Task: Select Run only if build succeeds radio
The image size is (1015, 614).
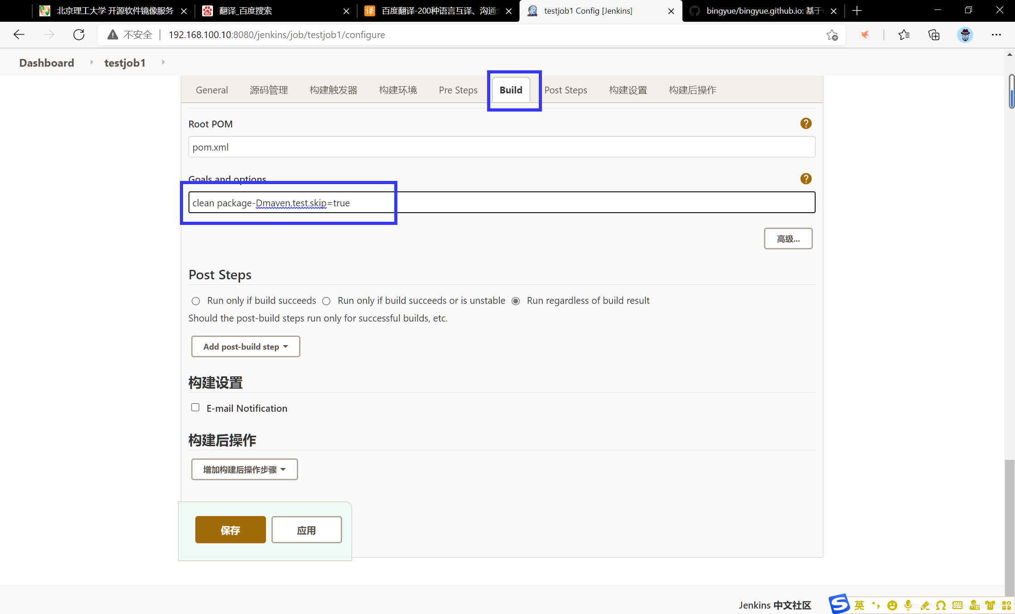Action: 195,301
